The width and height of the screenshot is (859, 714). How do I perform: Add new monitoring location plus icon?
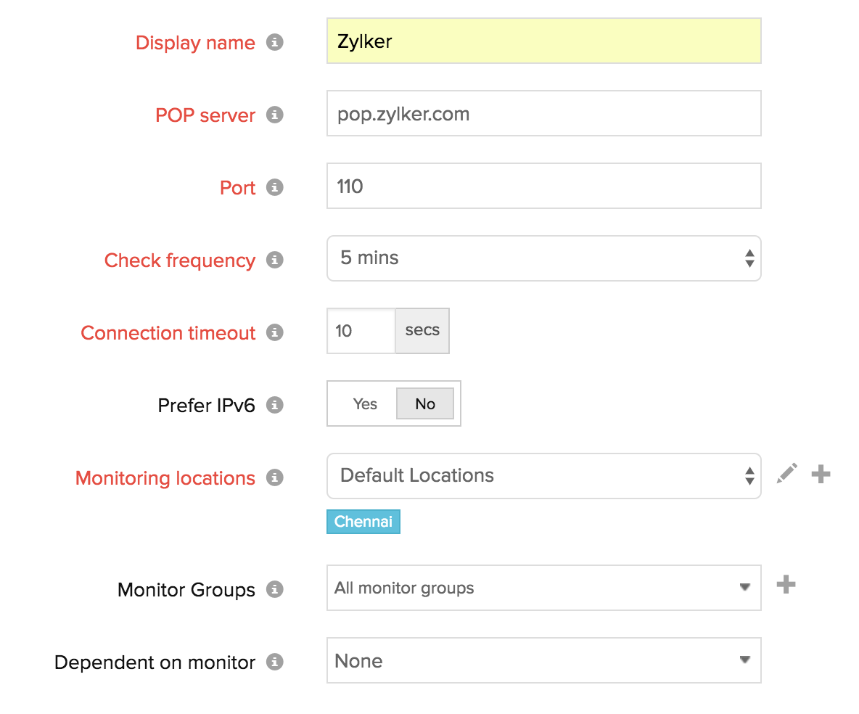point(821,475)
